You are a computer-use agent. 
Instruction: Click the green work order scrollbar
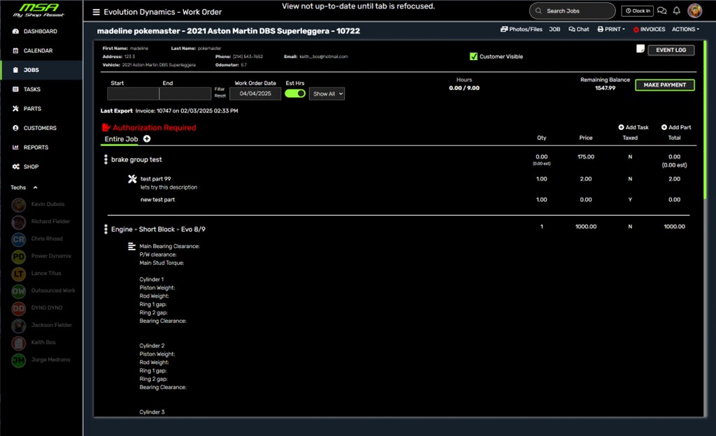(705, 121)
